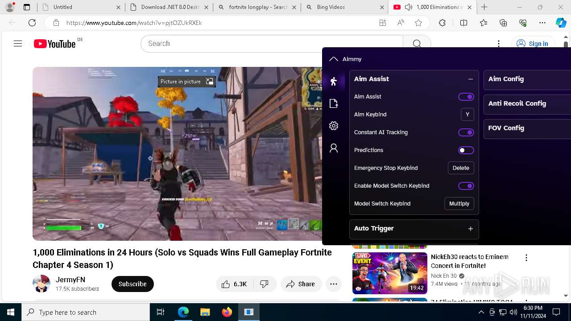This screenshot has height=321, width=571.
Task: Change the Aim Keybind Y button
Action: [468, 115]
